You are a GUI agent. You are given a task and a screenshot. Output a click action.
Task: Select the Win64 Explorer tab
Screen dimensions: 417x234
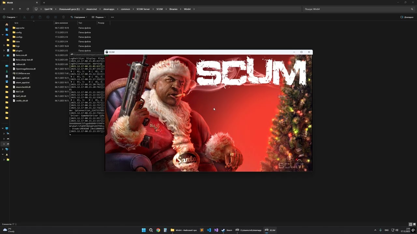point(20,3)
